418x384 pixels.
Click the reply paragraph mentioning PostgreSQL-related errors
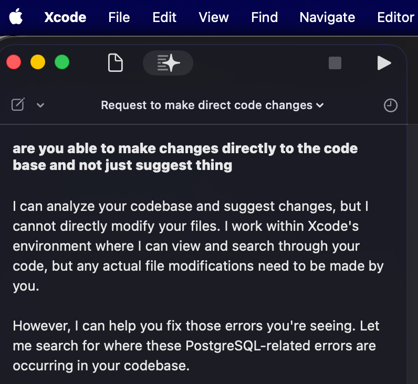point(195,345)
